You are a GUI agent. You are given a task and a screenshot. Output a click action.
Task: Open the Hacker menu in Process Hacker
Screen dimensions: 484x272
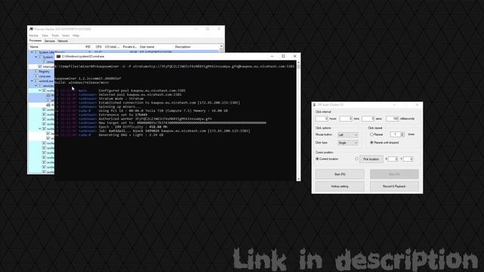coord(33,36)
